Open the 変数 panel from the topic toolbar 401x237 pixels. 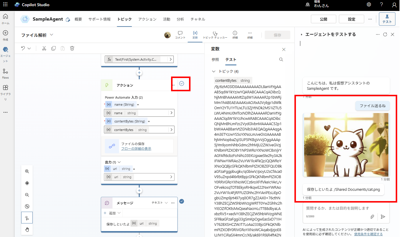point(195,35)
